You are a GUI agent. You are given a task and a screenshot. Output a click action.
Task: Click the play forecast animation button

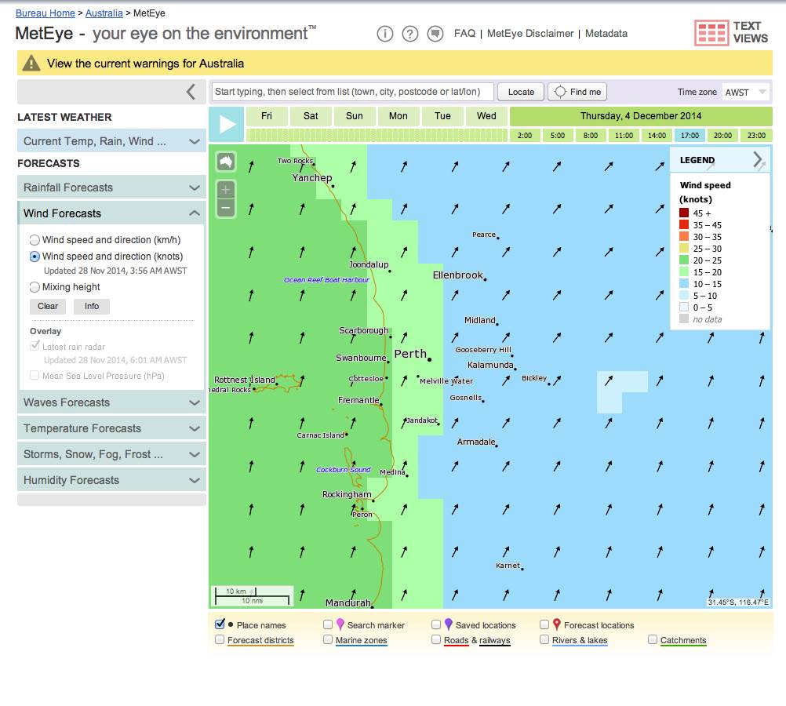point(227,125)
